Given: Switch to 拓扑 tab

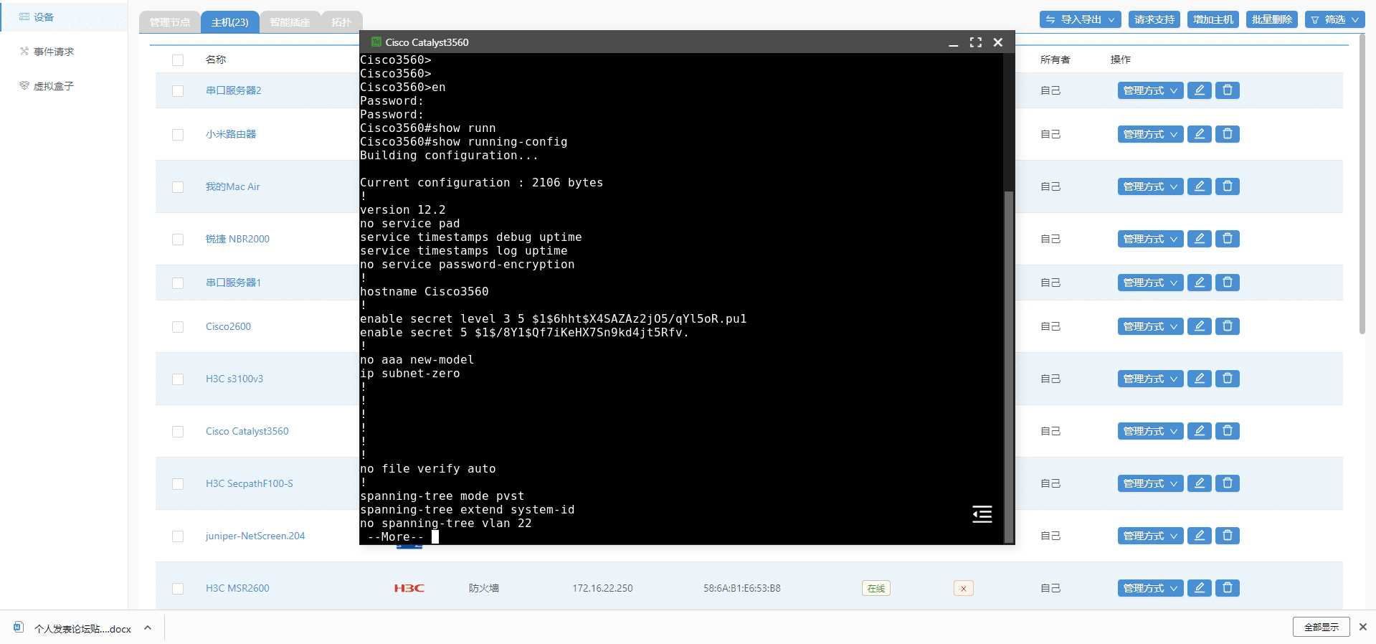Looking at the screenshot, I should 341,22.
